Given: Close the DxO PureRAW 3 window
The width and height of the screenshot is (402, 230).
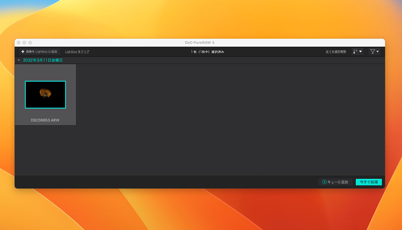Looking at the screenshot, I should [18, 43].
